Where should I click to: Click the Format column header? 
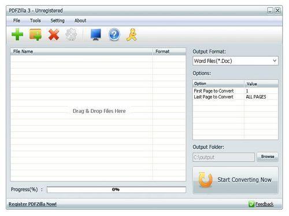coord(169,51)
